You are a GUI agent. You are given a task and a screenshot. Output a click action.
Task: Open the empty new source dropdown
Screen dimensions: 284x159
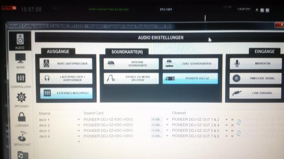click(78, 142)
